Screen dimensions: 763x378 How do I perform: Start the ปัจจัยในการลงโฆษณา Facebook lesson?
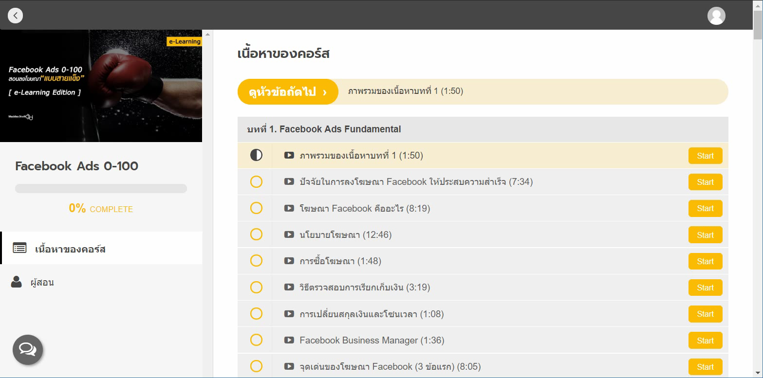(705, 182)
